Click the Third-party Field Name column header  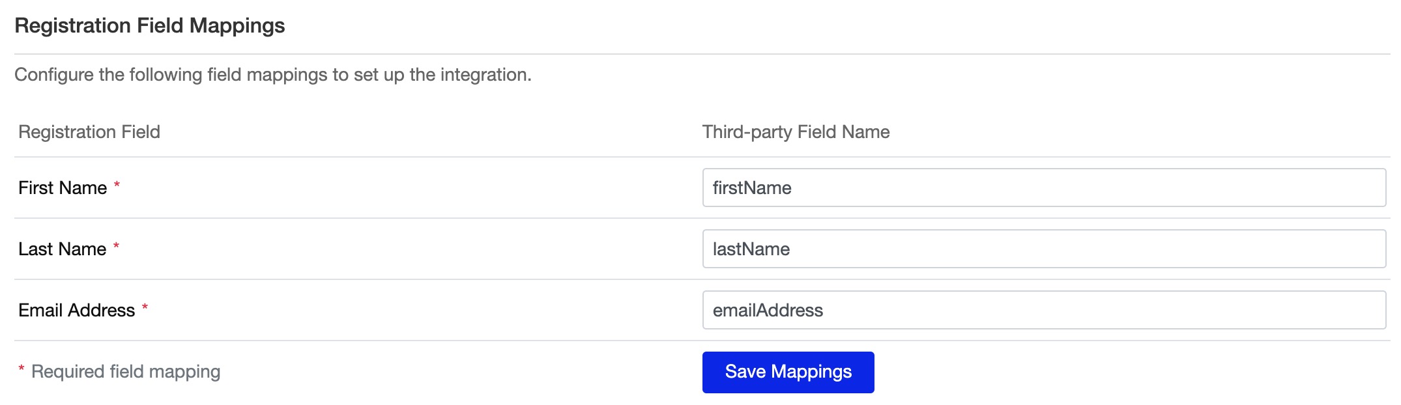coord(796,132)
